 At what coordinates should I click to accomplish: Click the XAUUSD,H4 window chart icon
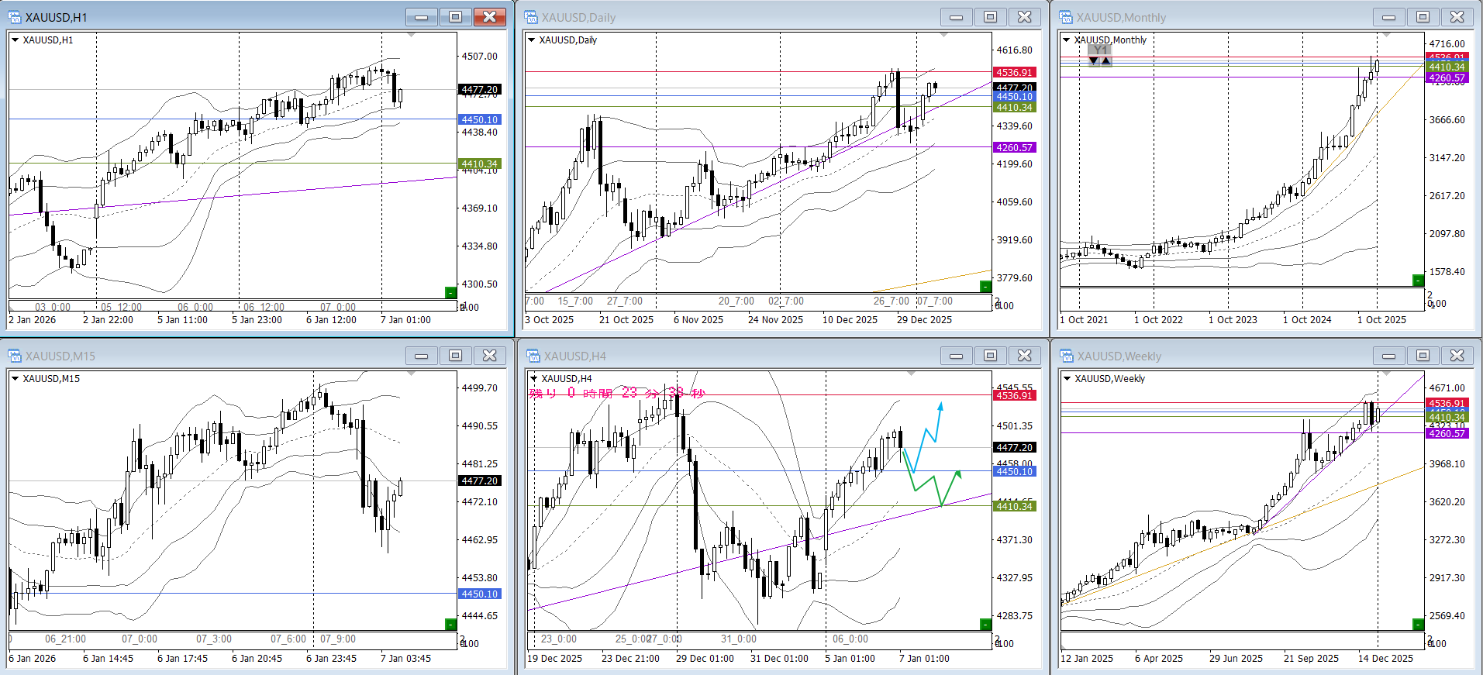(533, 356)
